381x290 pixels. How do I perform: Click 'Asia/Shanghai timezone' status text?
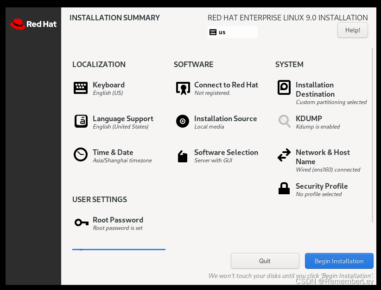click(122, 160)
